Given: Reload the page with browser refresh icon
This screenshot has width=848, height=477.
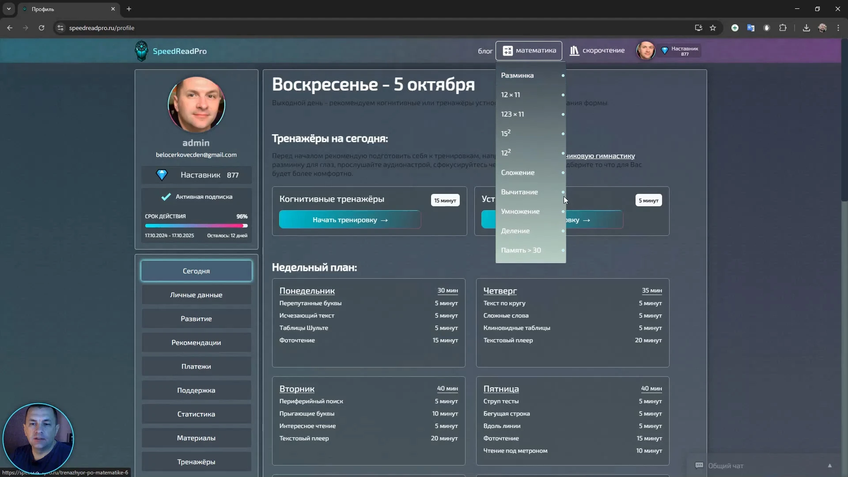Looking at the screenshot, I should click(42, 28).
